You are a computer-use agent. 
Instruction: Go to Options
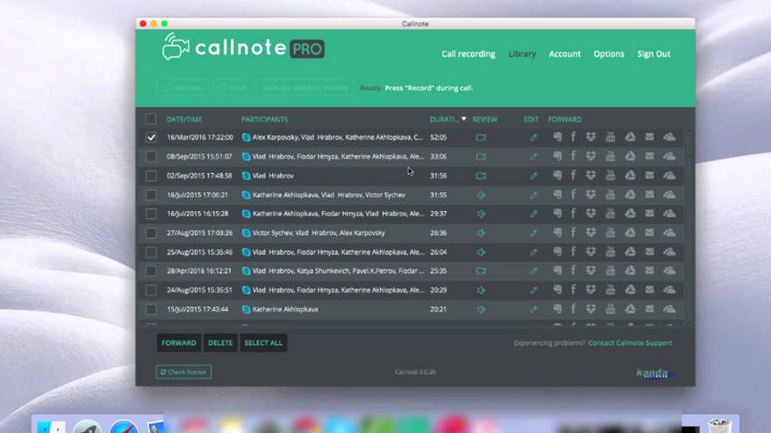(609, 54)
